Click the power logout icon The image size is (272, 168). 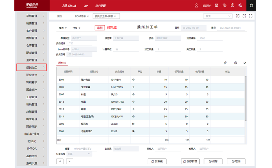pos(251,5)
